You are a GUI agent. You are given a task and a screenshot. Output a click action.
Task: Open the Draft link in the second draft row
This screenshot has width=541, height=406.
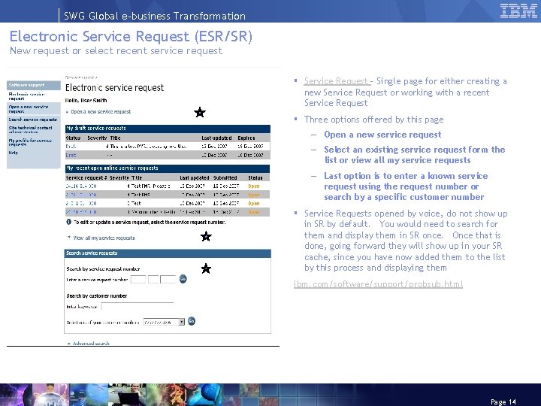71,156
